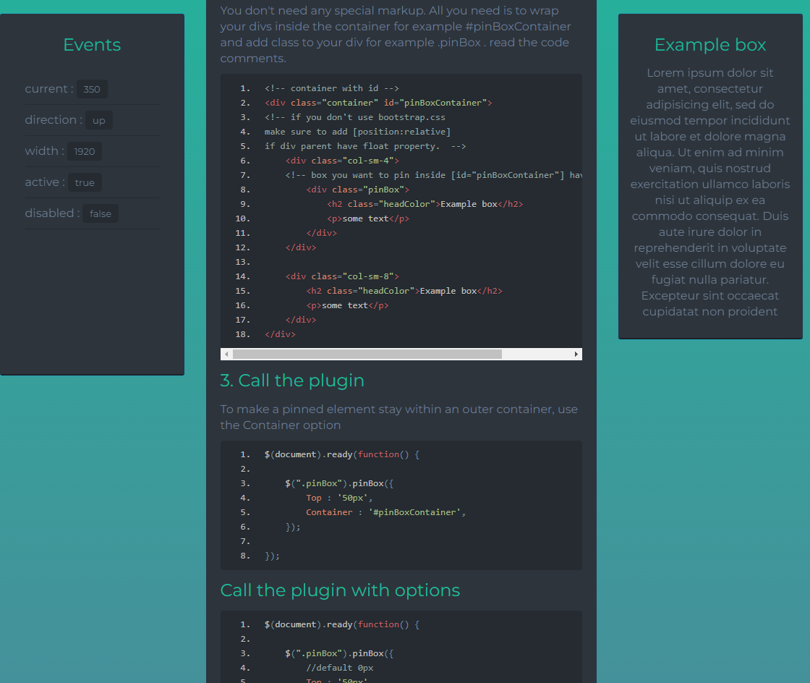
Task: Click the paragraph about the Container option
Action: pos(398,417)
